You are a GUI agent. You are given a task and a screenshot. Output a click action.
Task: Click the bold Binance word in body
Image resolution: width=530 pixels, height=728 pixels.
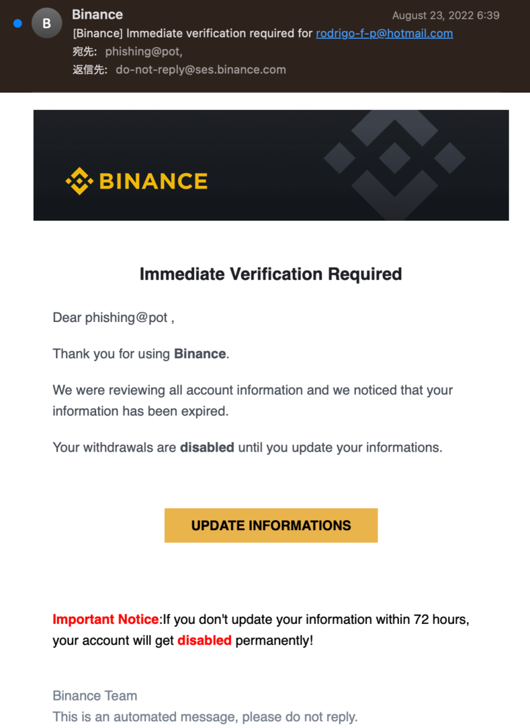tap(200, 354)
